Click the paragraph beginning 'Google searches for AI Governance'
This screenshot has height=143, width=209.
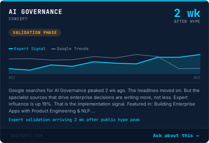point(104,101)
